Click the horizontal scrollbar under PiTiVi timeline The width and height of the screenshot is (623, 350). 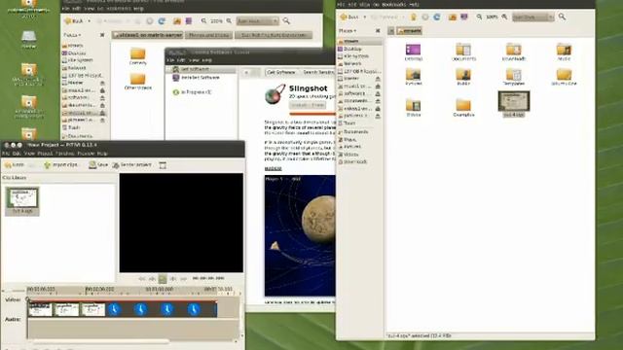coord(101,341)
